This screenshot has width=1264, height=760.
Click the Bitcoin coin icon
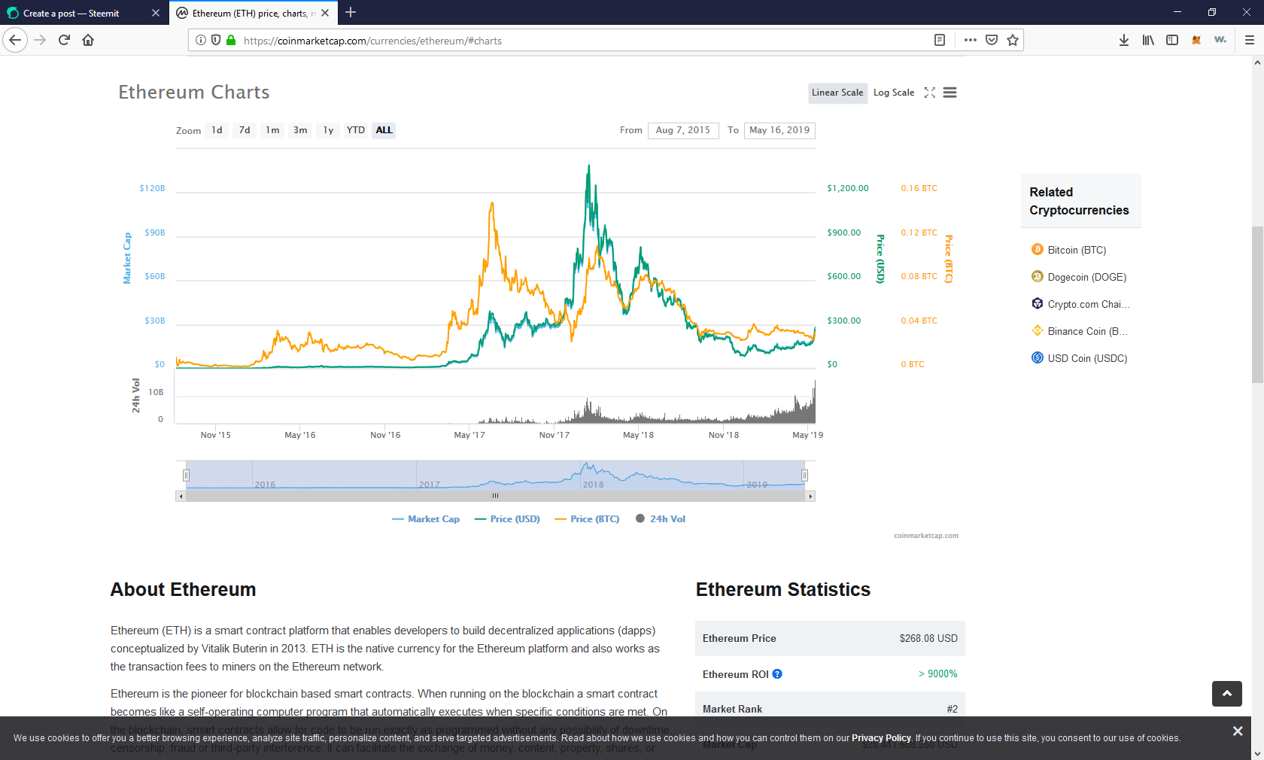(x=1038, y=250)
